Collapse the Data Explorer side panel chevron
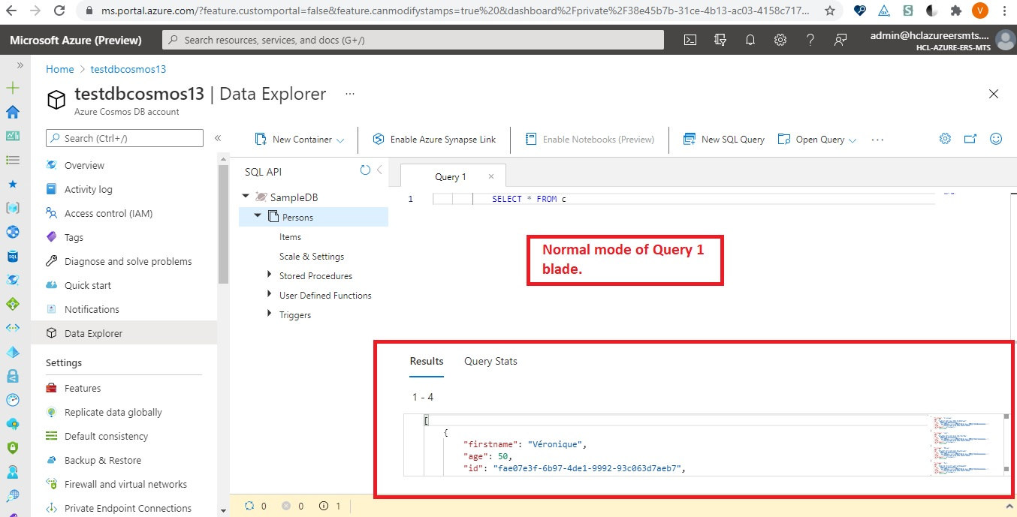This screenshot has width=1017, height=517. pos(218,137)
